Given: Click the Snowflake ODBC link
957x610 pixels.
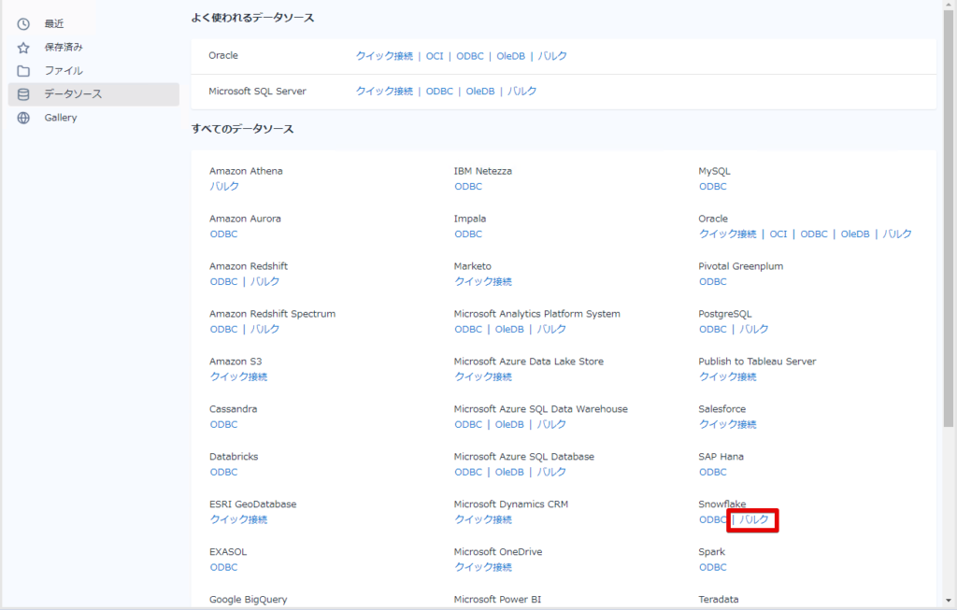Looking at the screenshot, I should pos(712,519).
